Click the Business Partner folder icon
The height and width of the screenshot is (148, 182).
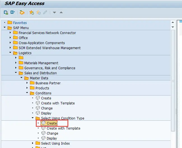pyautogui.click(x=32, y=83)
